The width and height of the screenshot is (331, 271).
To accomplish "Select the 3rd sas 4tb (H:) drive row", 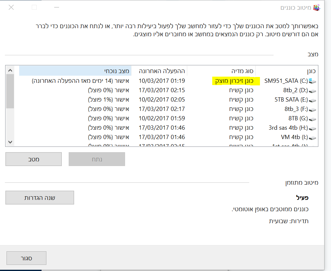I will tap(168, 128).
